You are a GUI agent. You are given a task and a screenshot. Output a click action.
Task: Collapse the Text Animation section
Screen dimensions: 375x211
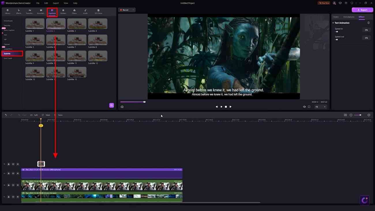point(333,23)
